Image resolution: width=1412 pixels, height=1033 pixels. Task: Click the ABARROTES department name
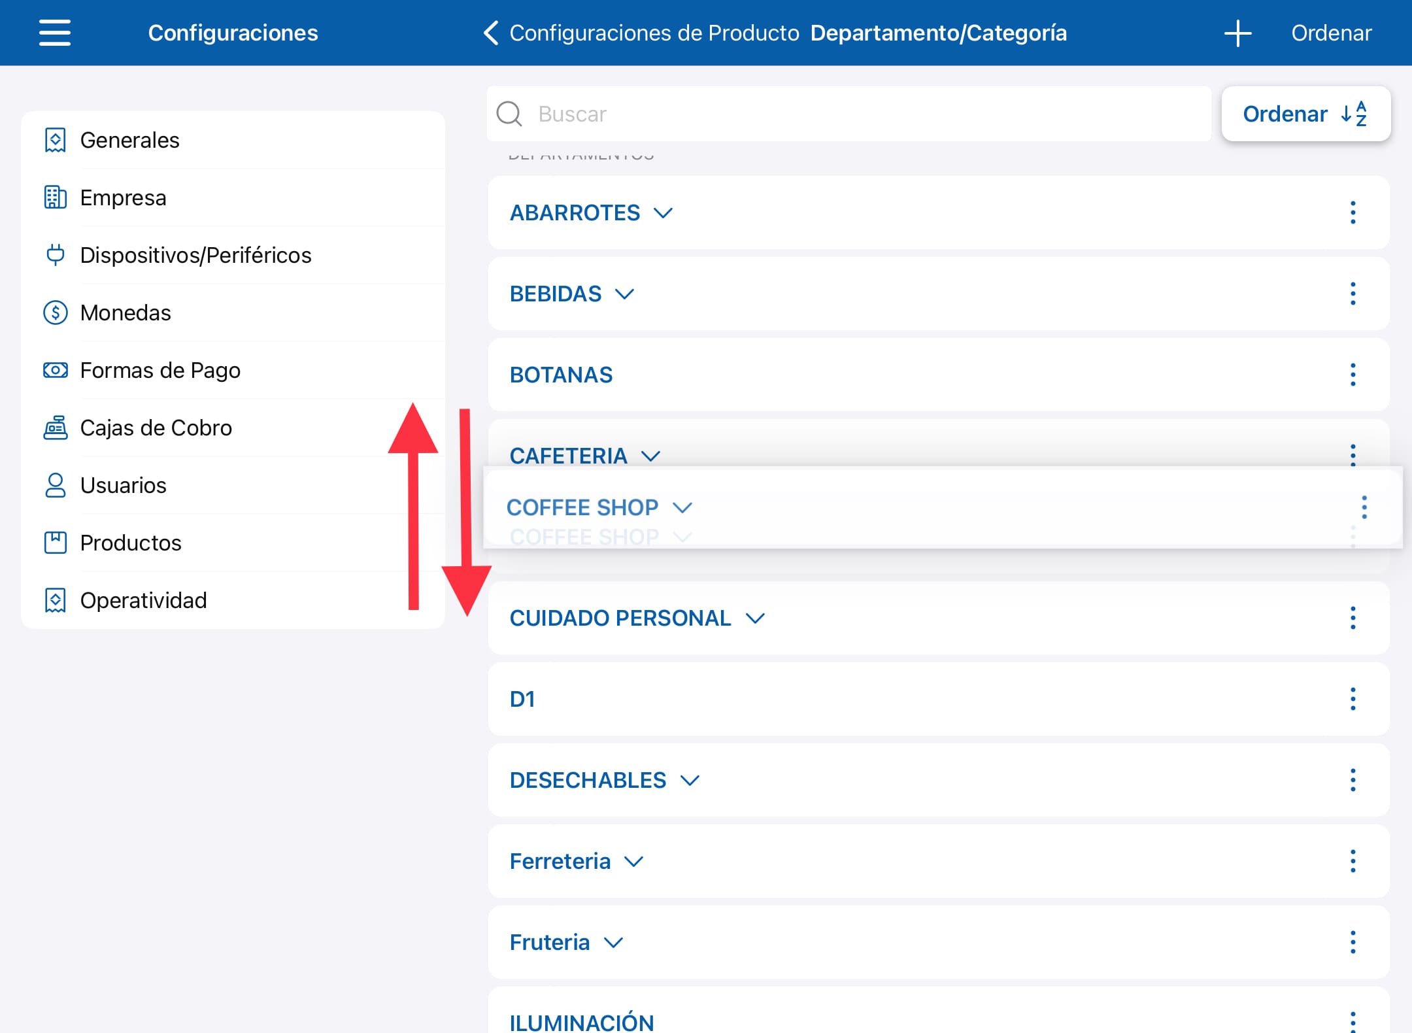pyautogui.click(x=575, y=213)
